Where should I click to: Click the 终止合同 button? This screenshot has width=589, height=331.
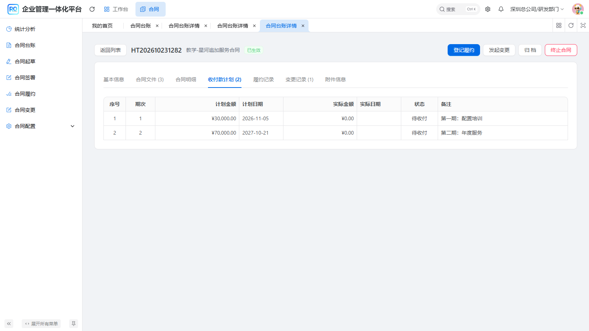561,50
